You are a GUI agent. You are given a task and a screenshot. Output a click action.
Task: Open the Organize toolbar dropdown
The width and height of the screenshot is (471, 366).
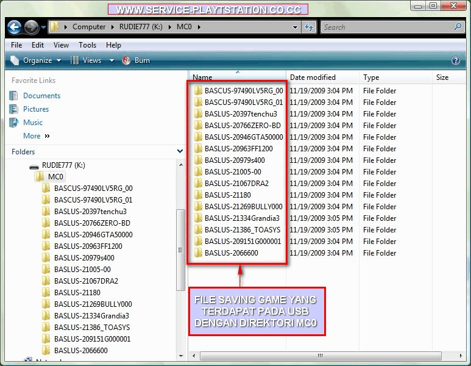click(35, 60)
